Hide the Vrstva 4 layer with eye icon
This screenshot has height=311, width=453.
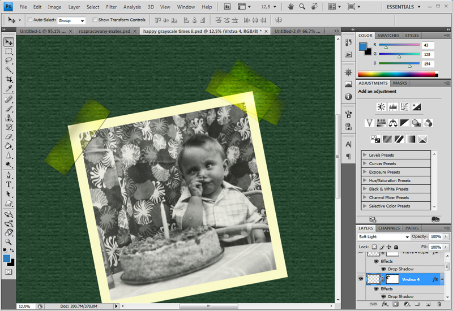click(x=361, y=279)
